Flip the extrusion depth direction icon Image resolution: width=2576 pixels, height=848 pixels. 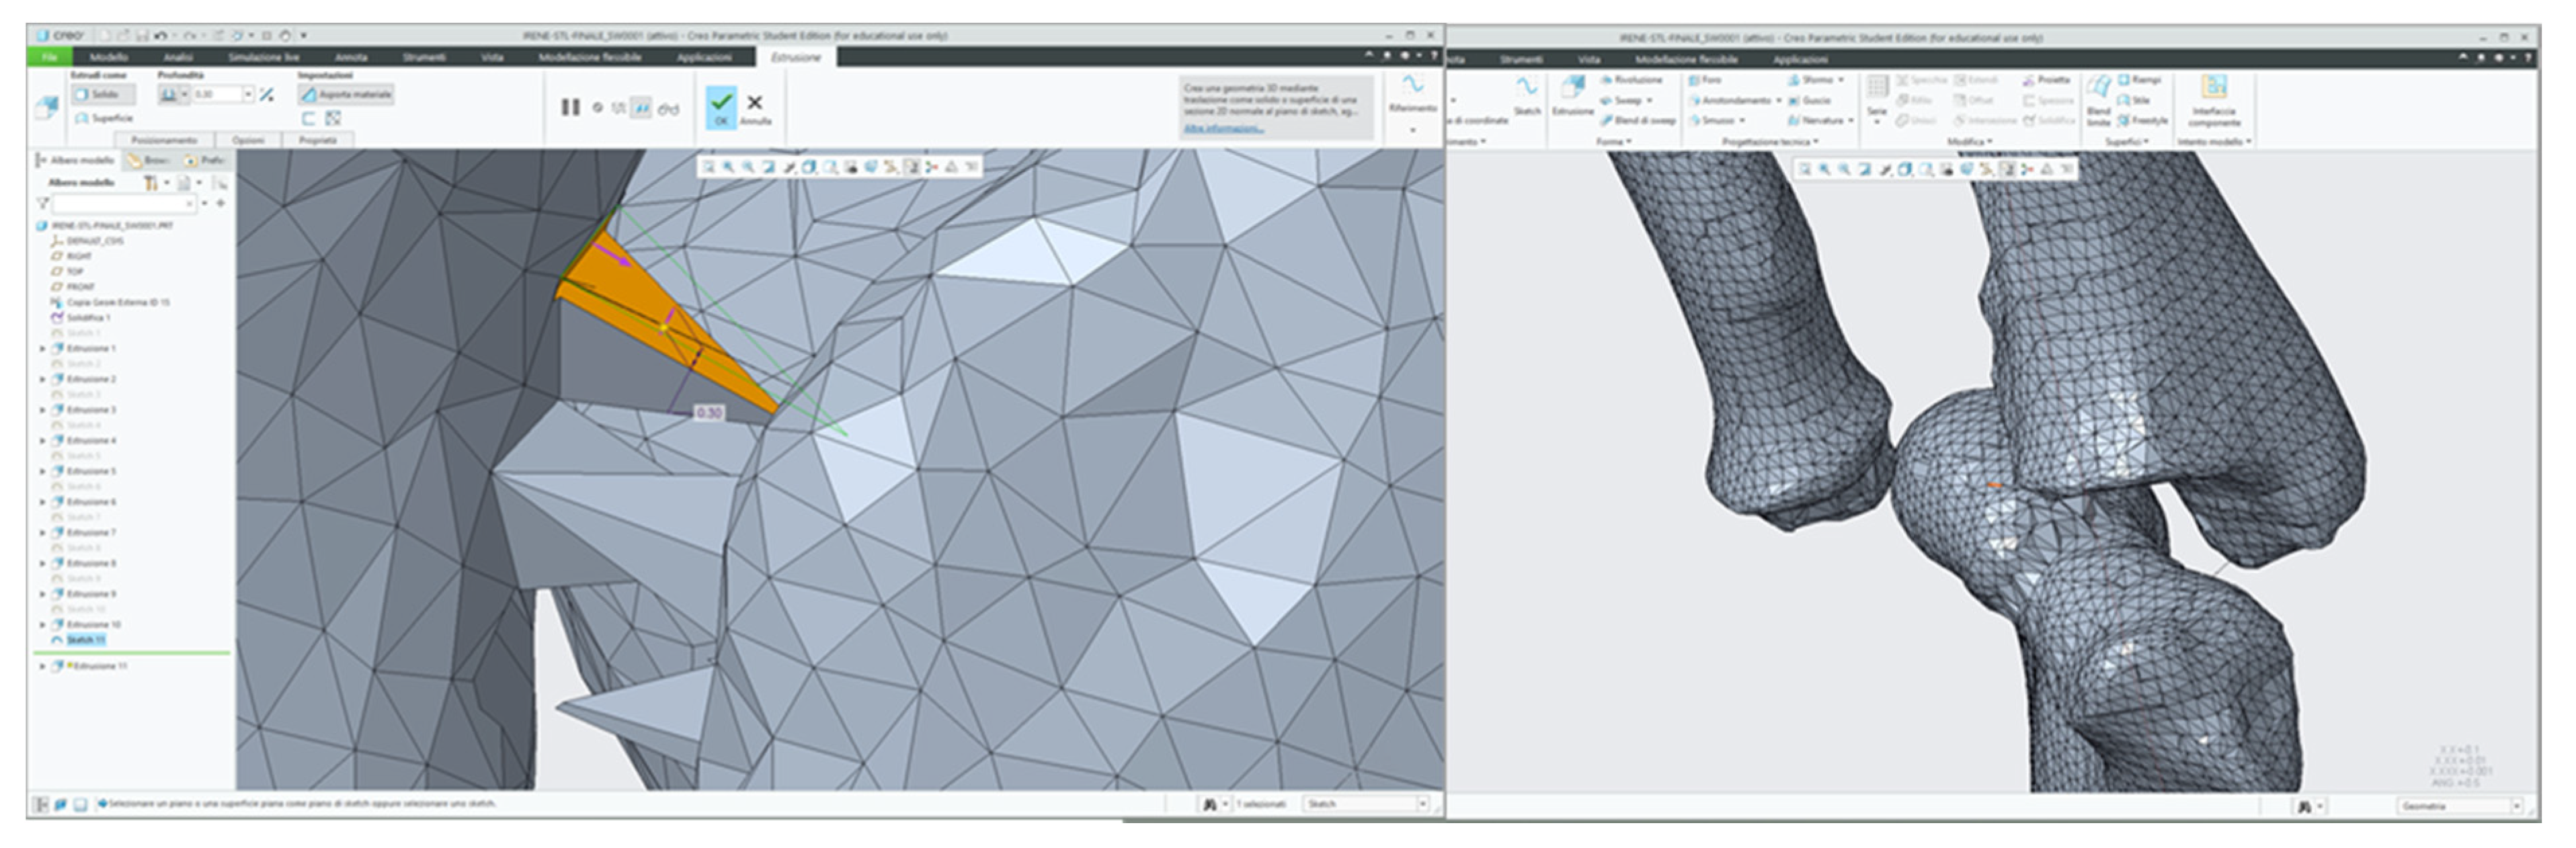pyautogui.click(x=267, y=95)
